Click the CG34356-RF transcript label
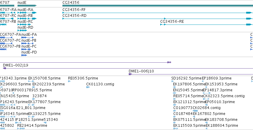253x130 pixels. point(74,10)
